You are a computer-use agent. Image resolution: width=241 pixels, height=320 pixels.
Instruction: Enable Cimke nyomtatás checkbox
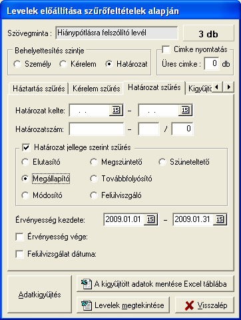pyautogui.click(x=166, y=49)
